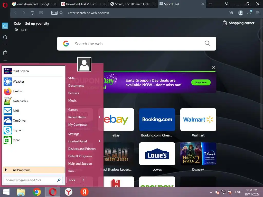The height and width of the screenshot is (197, 263).
Task: Open My Computer in start menu
Action: pyautogui.click(x=78, y=125)
